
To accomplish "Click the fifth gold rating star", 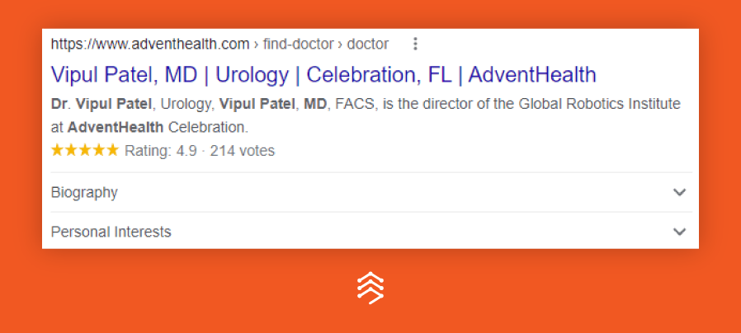I will [x=112, y=151].
